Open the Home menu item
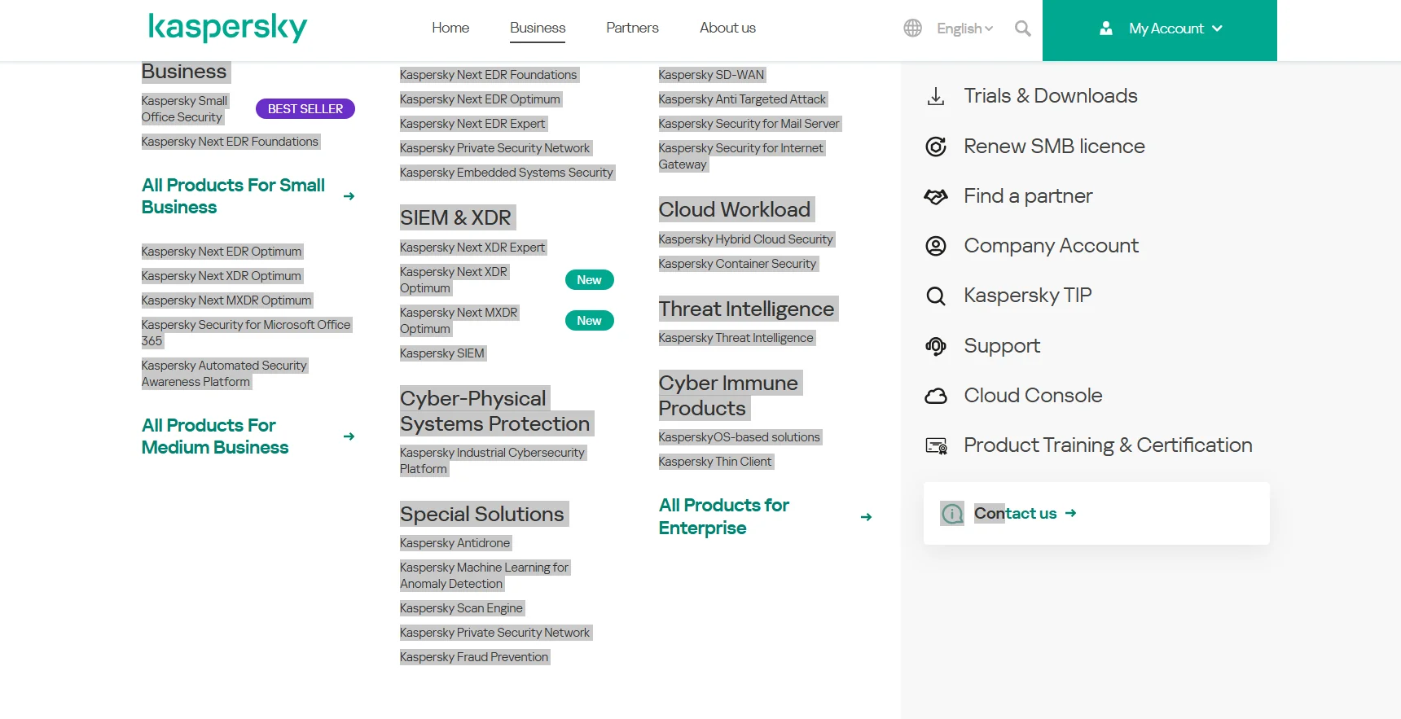The height and width of the screenshot is (719, 1401). [x=450, y=28]
